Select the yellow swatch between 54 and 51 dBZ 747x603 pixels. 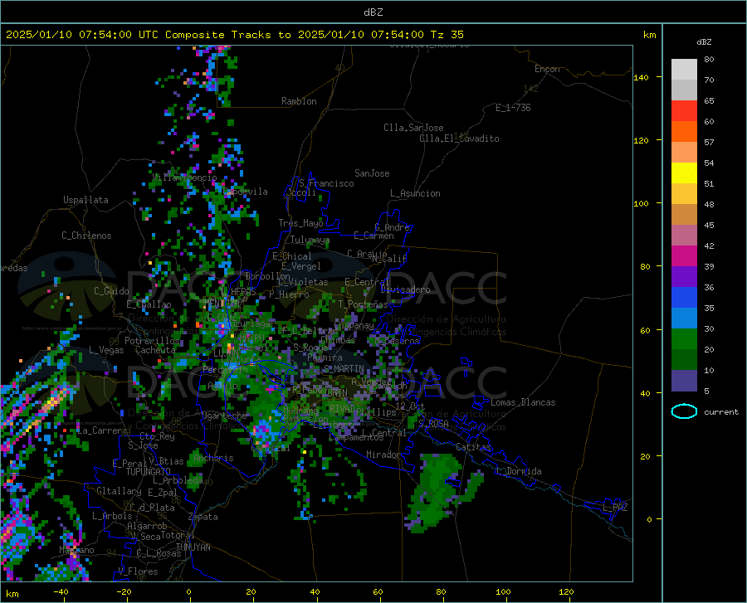pos(684,173)
